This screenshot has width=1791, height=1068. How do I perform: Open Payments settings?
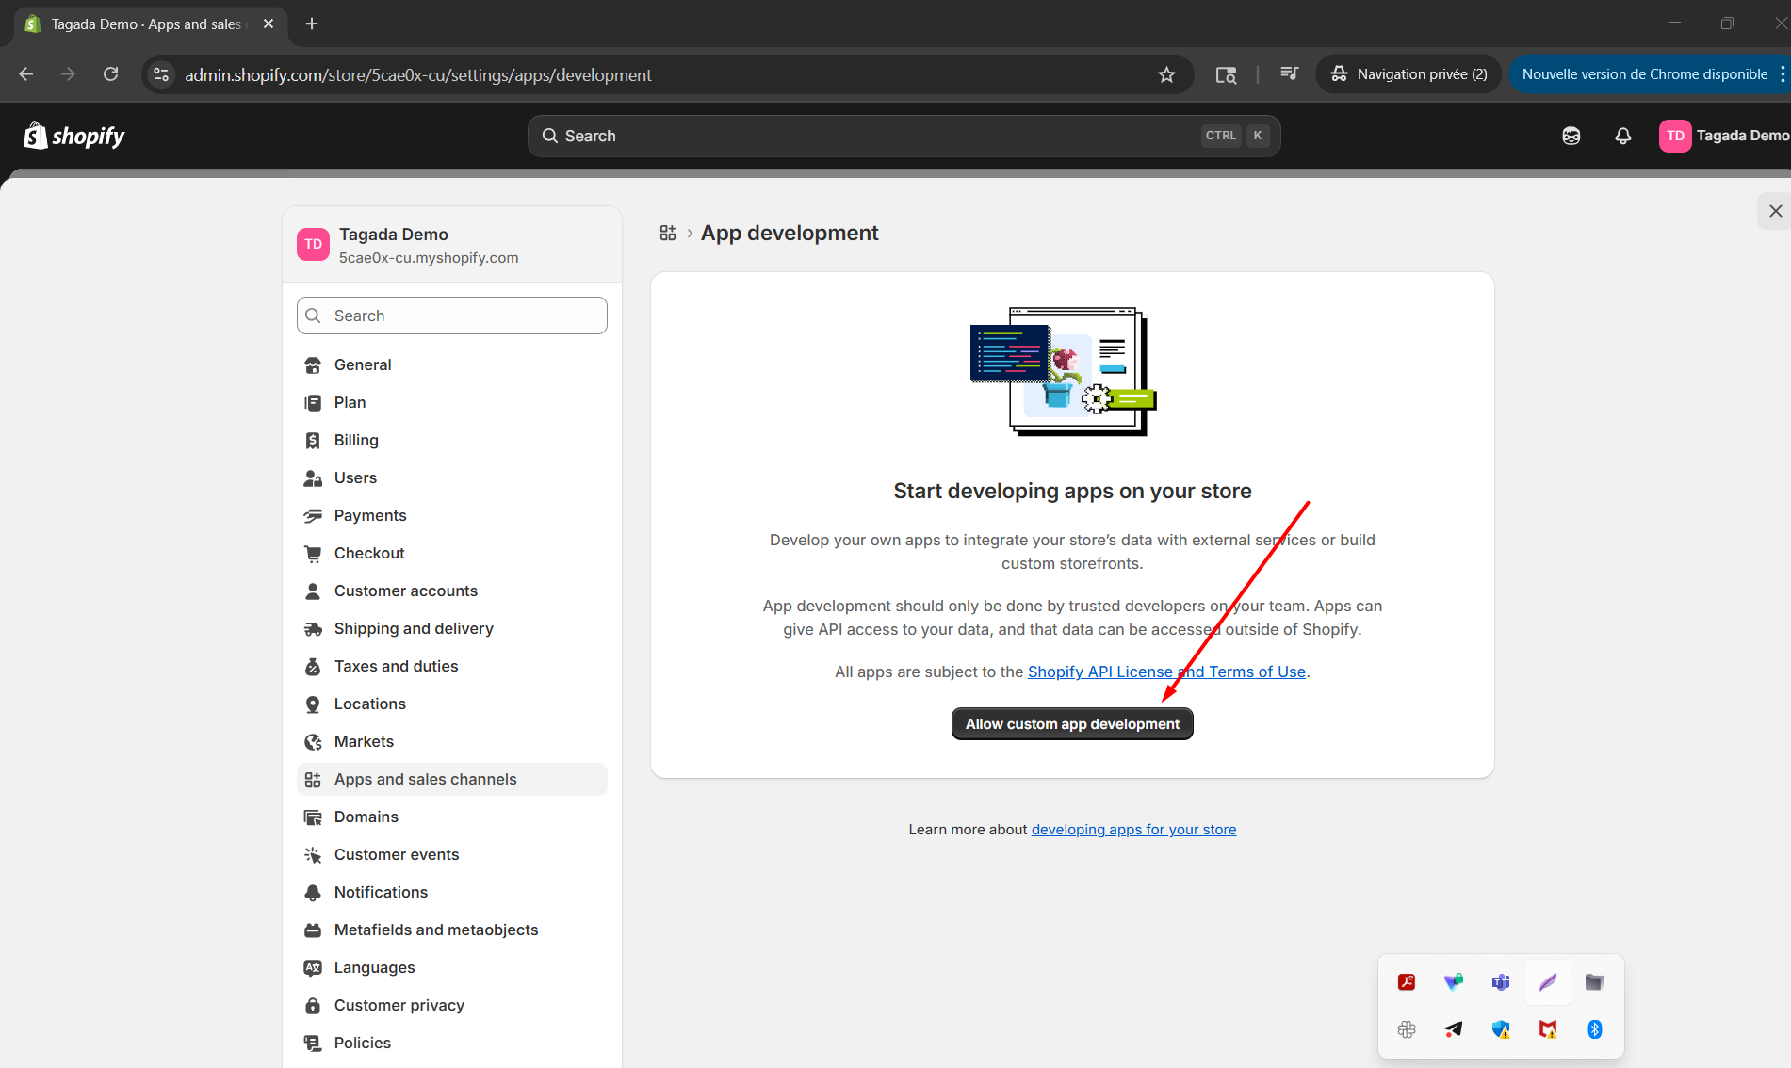452,515
